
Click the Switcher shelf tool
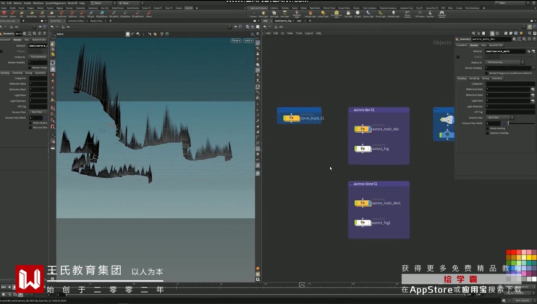430,14
